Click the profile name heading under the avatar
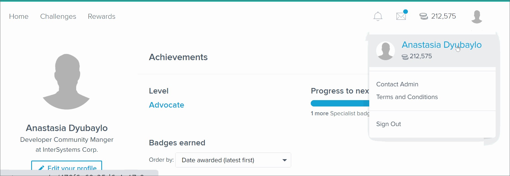The width and height of the screenshot is (510, 176). pyautogui.click(x=67, y=128)
